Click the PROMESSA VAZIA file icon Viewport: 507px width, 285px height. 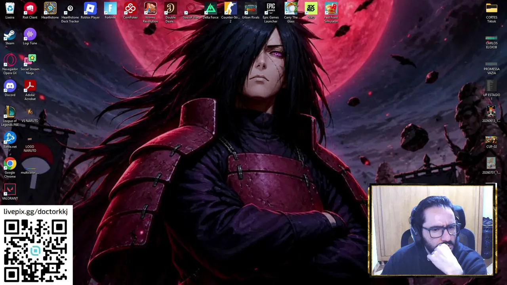point(492,64)
